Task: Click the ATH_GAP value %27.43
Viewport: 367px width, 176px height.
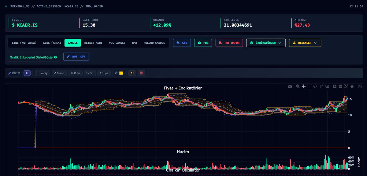Action: pos(302,25)
